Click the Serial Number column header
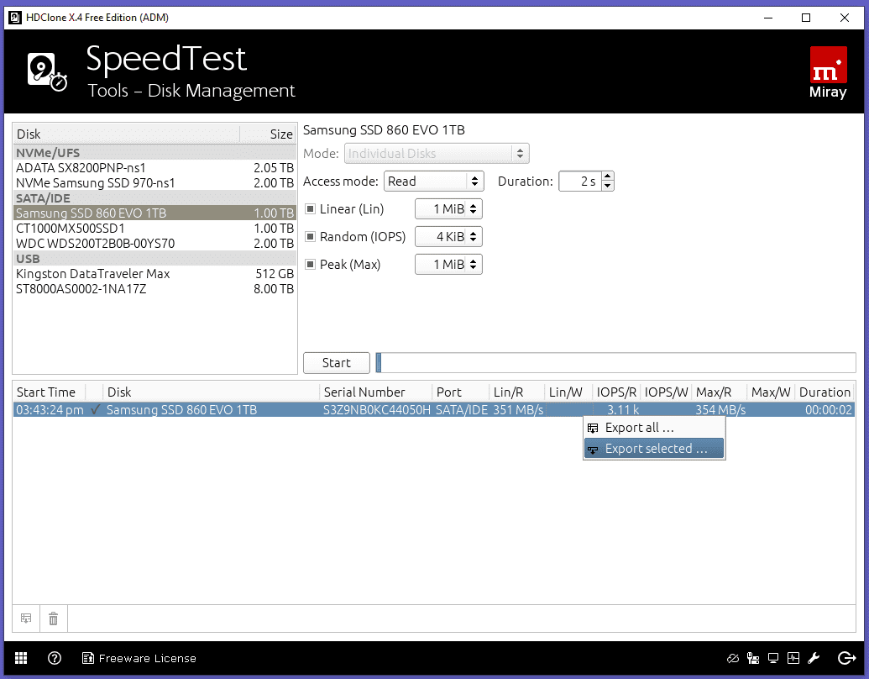This screenshot has height=679, width=869. point(375,392)
